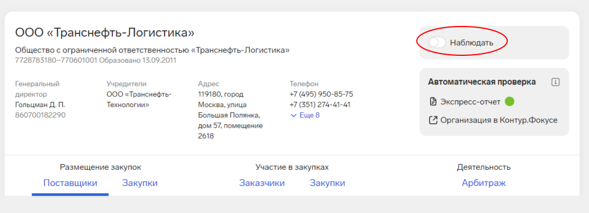
Task: Open Организация в Контур.Фокусе link
Action: [x=499, y=120]
